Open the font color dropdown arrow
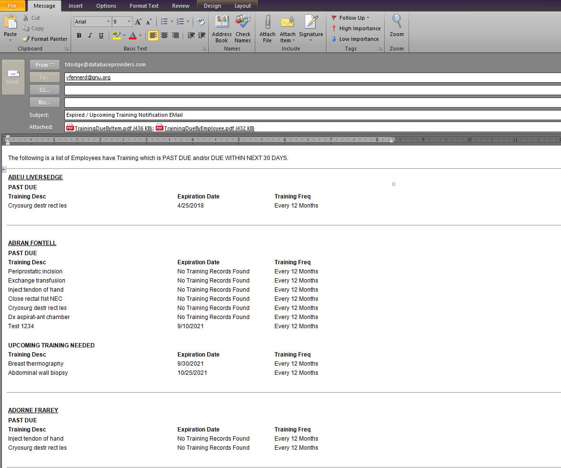The width and height of the screenshot is (561, 468). [x=140, y=36]
